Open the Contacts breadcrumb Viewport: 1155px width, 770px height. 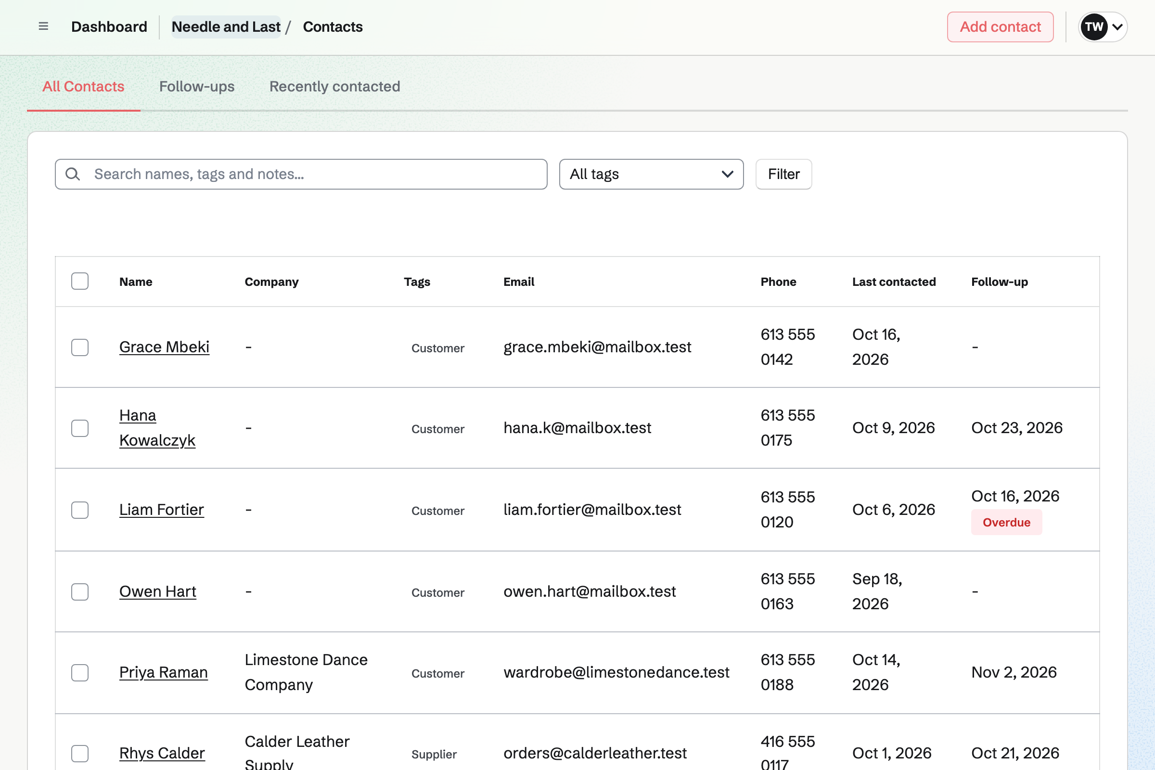click(333, 26)
